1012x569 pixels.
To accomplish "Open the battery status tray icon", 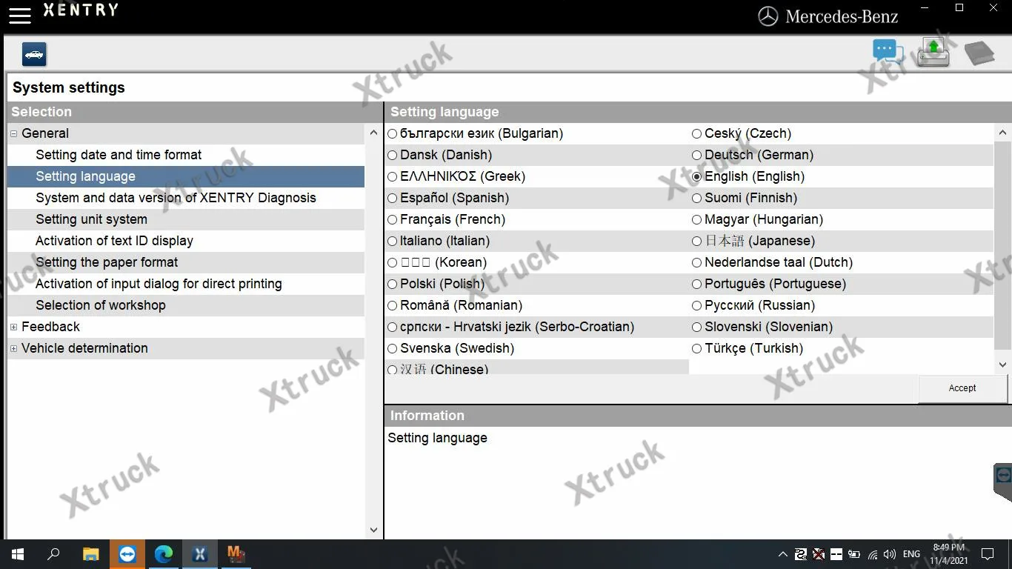I will [854, 554].
